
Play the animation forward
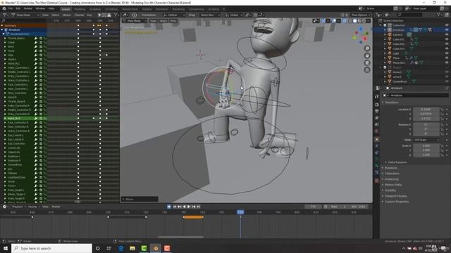189,207
